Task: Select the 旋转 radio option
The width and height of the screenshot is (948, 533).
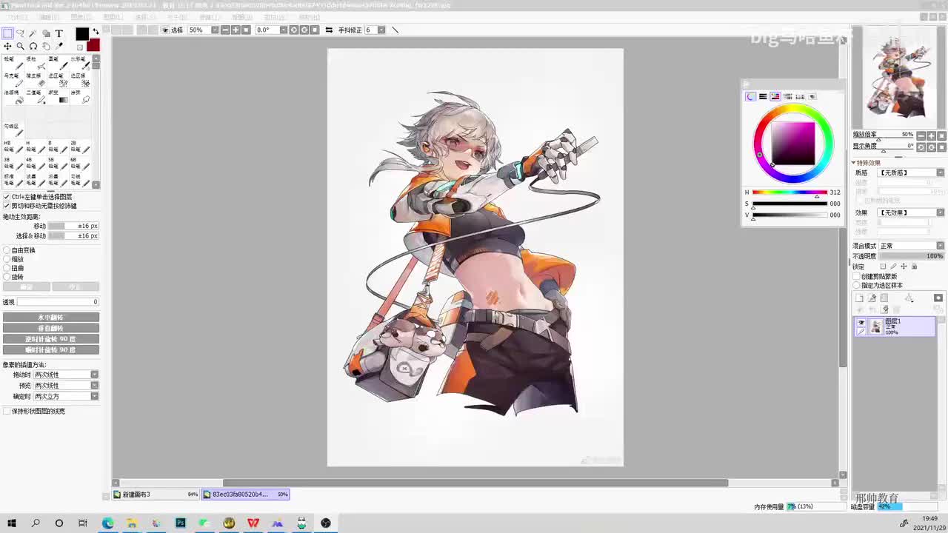Action: 7,277
